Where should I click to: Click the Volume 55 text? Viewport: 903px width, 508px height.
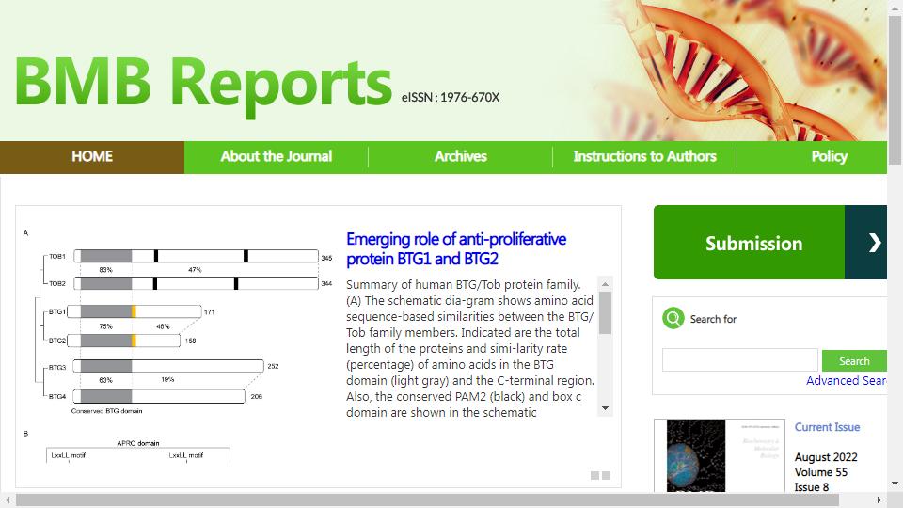pyautogui.click(x=820, y=472)
